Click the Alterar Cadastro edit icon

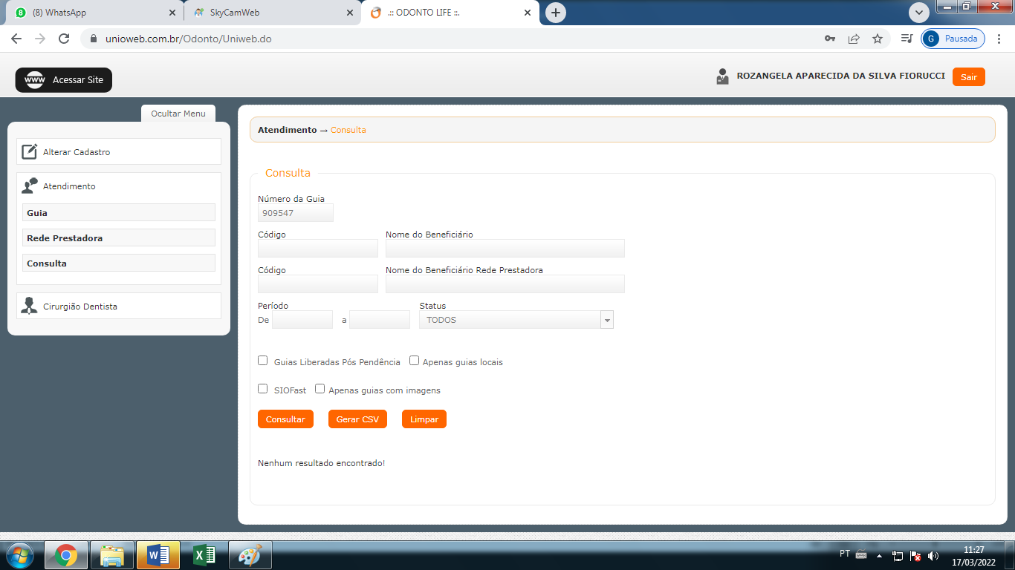coord(29,152)
